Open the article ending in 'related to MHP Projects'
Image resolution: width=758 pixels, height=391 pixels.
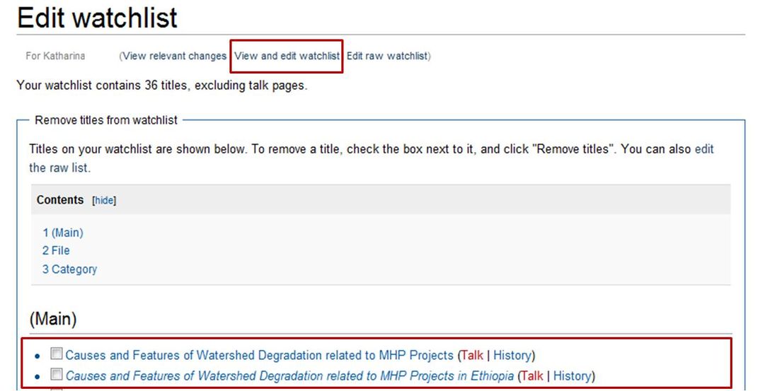pos(259,355)
